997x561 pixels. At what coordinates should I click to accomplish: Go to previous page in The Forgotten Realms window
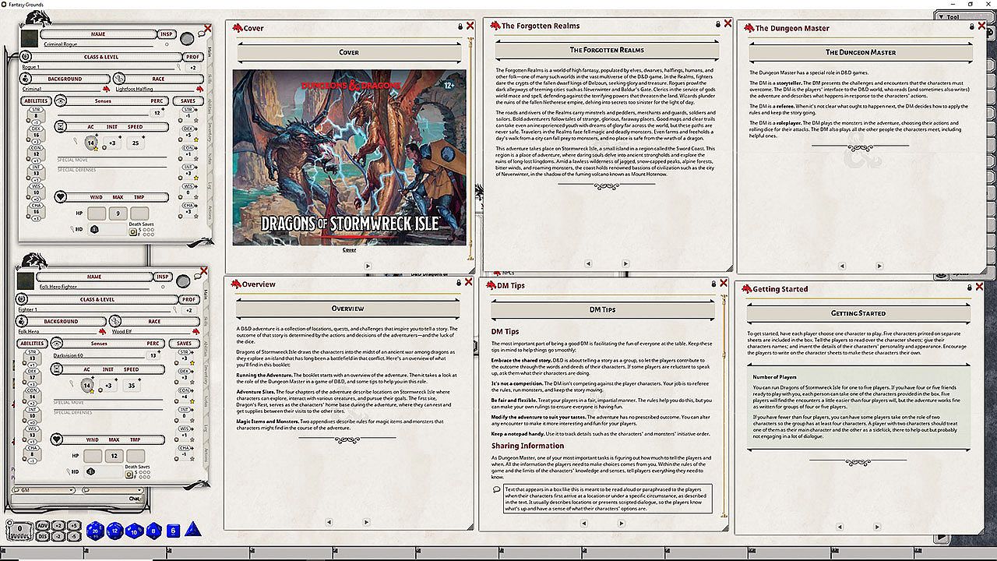pyautogui.click(x=587, y=264)
